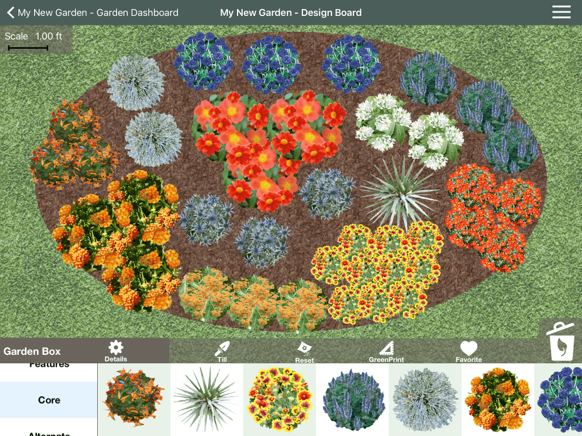The width and height of the screenshot is (582, 436).
Task: Pick the blue salvia plant thumbnail
Action: (x=352, y=400)
